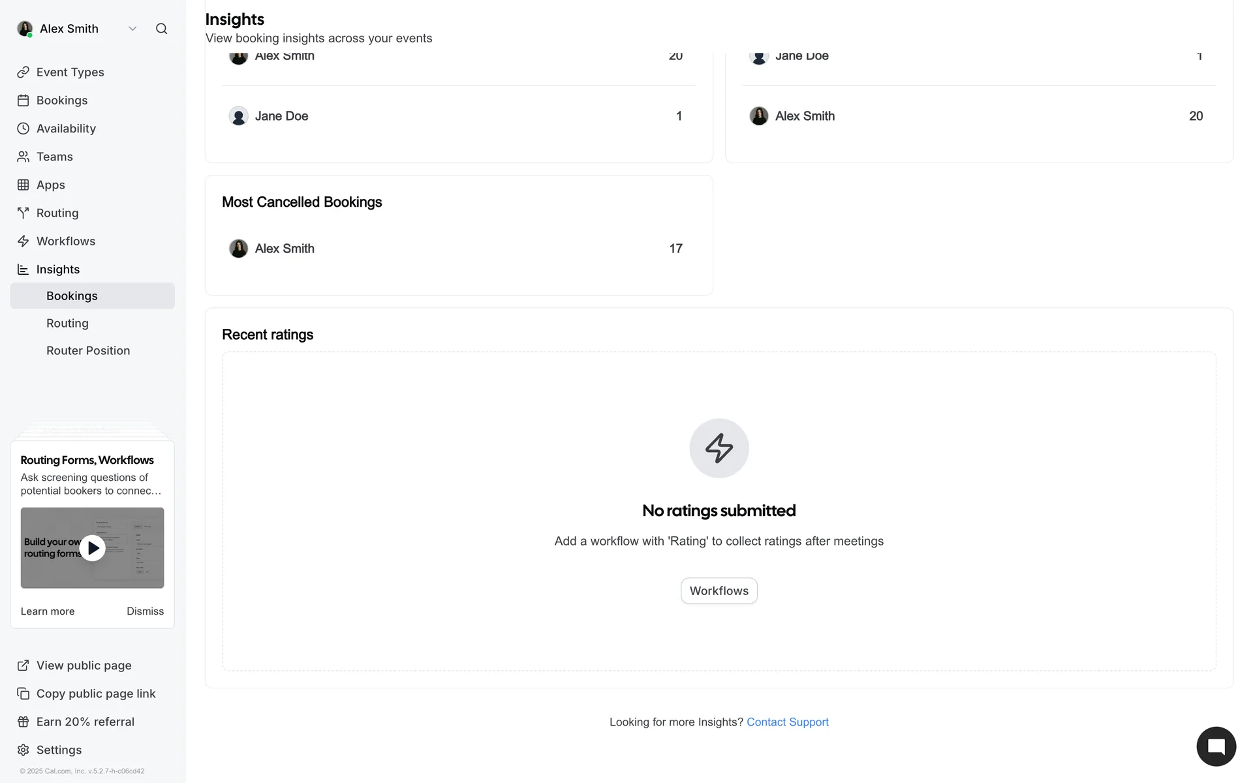Click Copy public page link
The height and width of the screenshot is (783, 1253).
point(96,694)
